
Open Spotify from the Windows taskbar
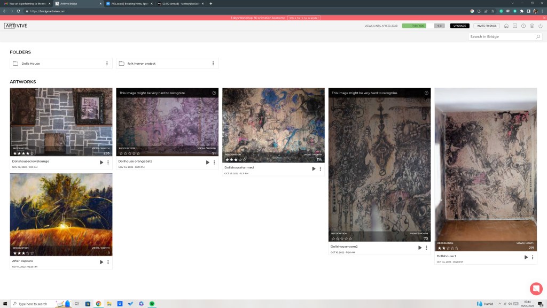152,304
